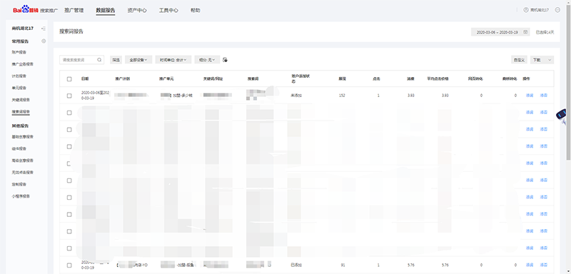Viewport: 571px width, 274px height.
Task: Select 搜索词报告 in the sidebar
Action: (21, 112)
